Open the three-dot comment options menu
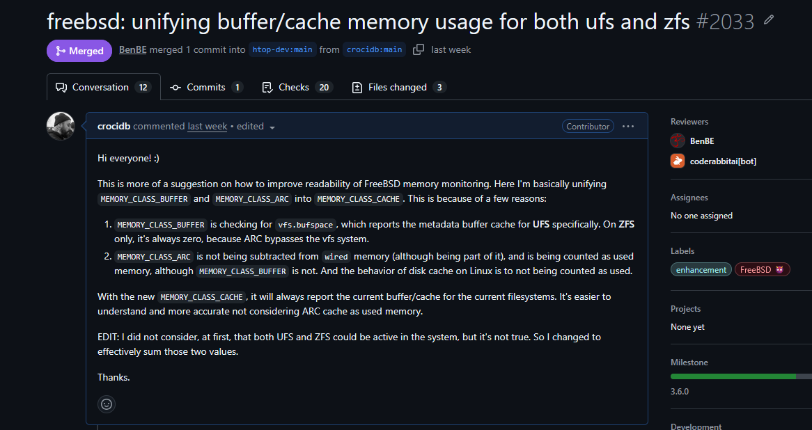The image size is (812, 430). (x=628, y=126)
